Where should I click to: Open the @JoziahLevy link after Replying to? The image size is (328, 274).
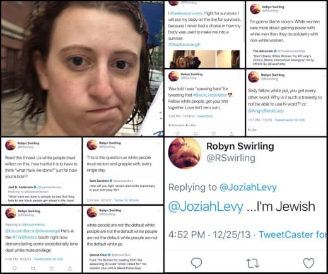coord(248,188)
